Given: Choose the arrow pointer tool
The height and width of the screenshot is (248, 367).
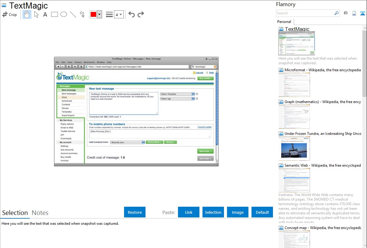Looking at the screenshot, I should coord(36,14).
